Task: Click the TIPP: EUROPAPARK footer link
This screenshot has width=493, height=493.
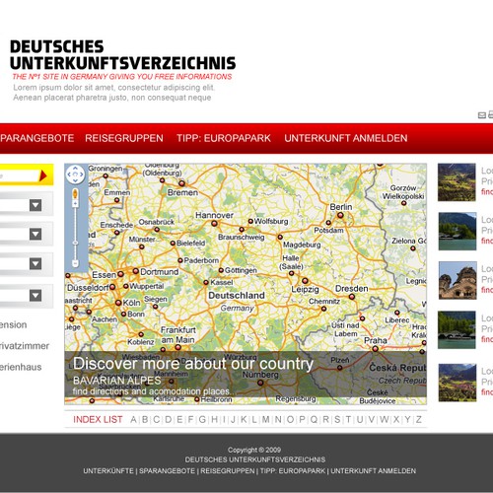Action: click(293, 471)
